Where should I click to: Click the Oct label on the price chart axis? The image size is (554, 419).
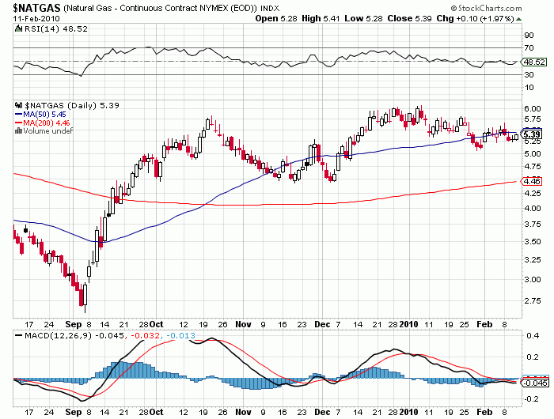(156, 324)
